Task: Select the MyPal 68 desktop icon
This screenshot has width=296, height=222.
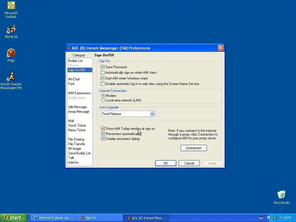Action: (x=11, y=32)
